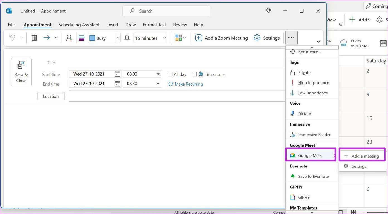Open Settings in Google Meet submenu
Screen dimensions: 388x214
[x=362, y=166]
